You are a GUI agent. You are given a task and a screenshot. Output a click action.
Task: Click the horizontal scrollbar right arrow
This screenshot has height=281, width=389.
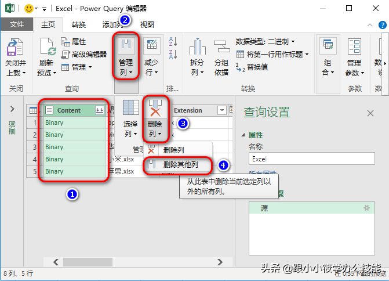pos(220,262)
